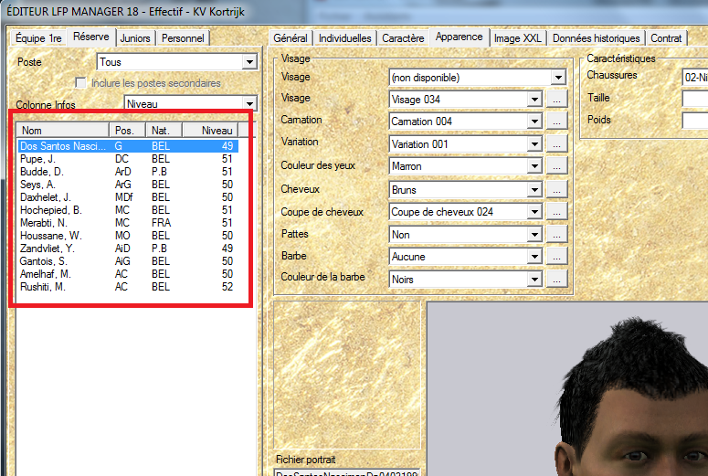Open the Coupe de cheveux 024 dropdown
The image size is (708, 476).
click(465, 211)
